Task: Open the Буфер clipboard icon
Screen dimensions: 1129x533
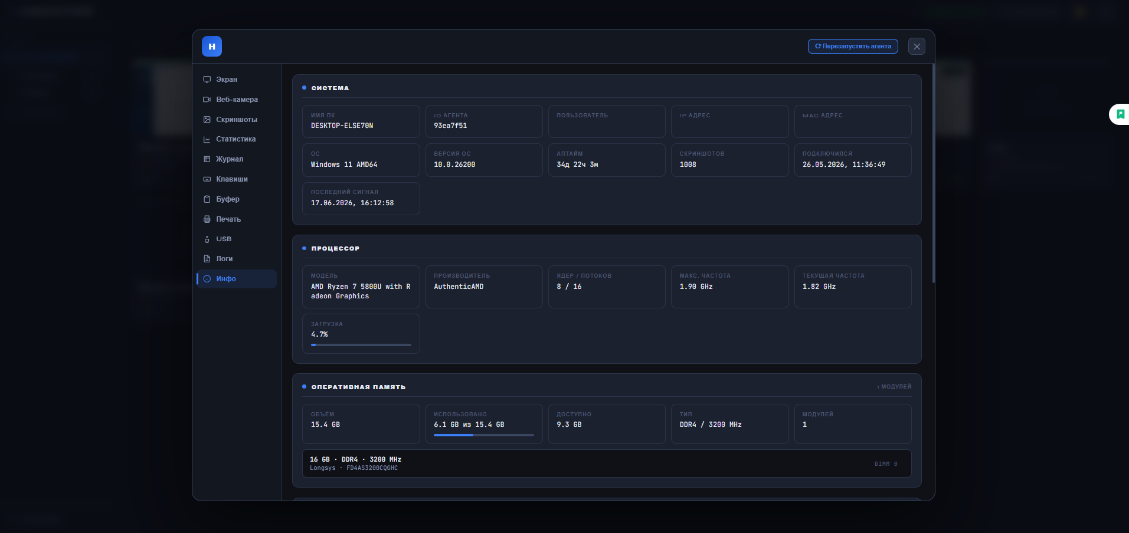Action: tap(207, 199)
